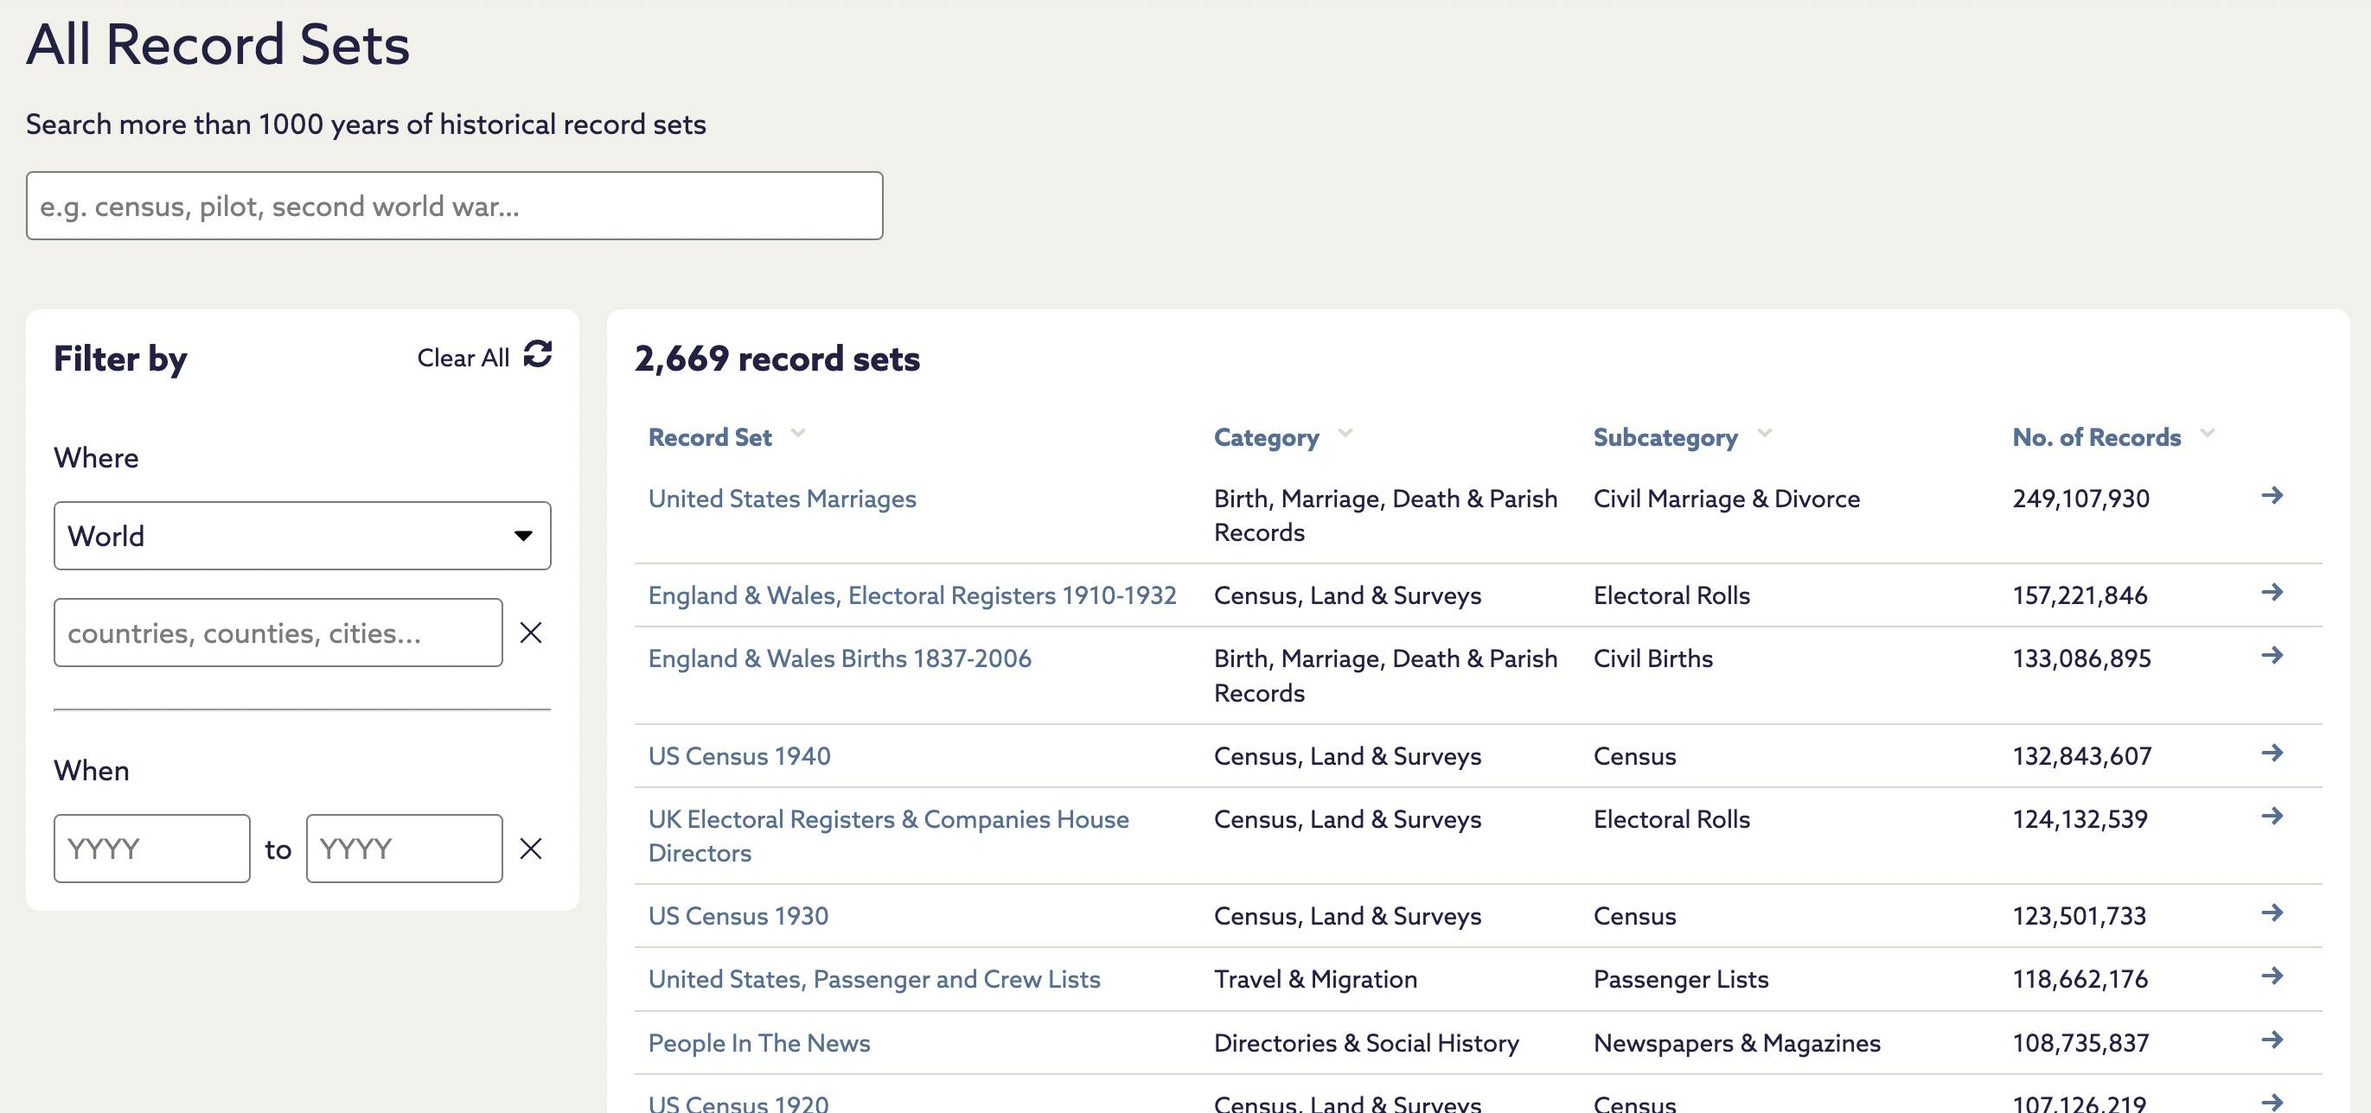The width and height of the screenshot is (2371, 1113).
Task: Click the Subcategory column header
Action: click(x=1665, y=437)
